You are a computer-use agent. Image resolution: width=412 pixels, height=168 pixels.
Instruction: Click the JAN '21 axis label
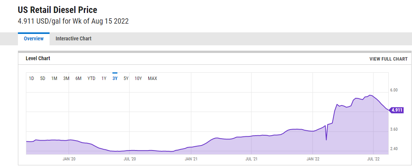191,159
